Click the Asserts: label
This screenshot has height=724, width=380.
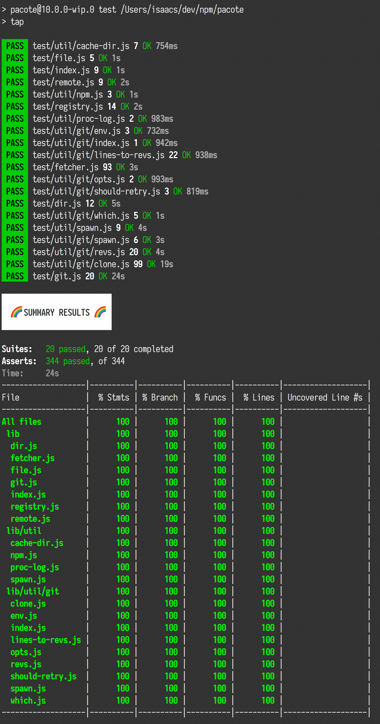[x=19, y=361]
